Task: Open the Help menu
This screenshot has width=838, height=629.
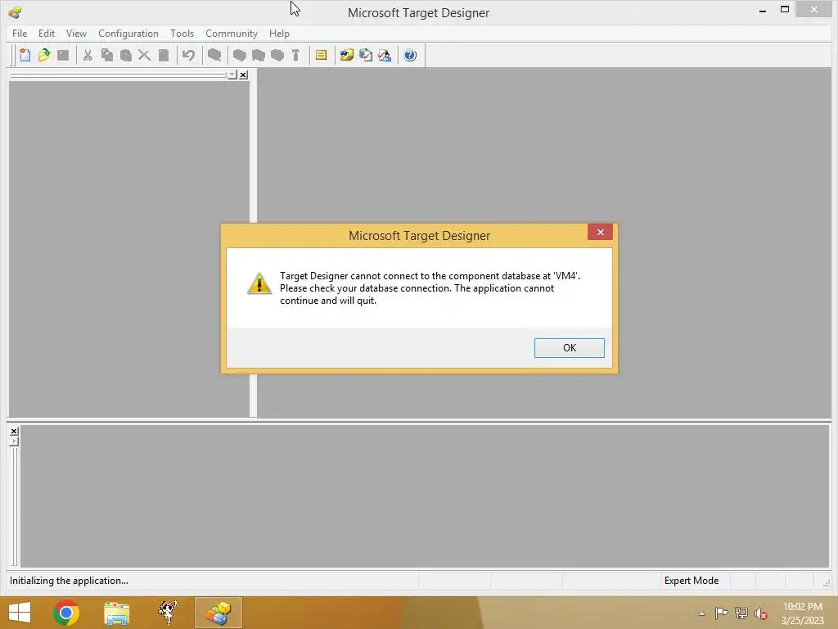Action: (x=279, y=33)
